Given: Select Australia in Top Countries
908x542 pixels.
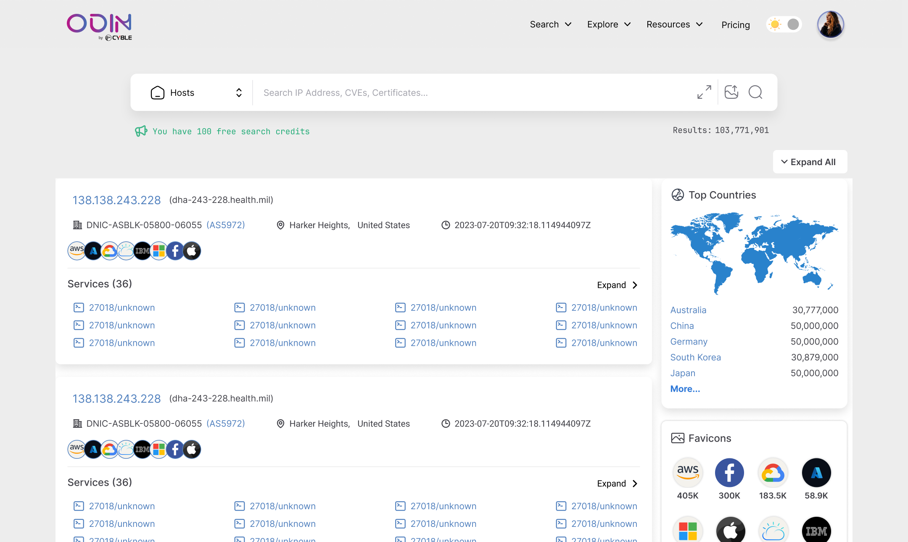Looking at the screenshot, I should click(x=688, y=310).
